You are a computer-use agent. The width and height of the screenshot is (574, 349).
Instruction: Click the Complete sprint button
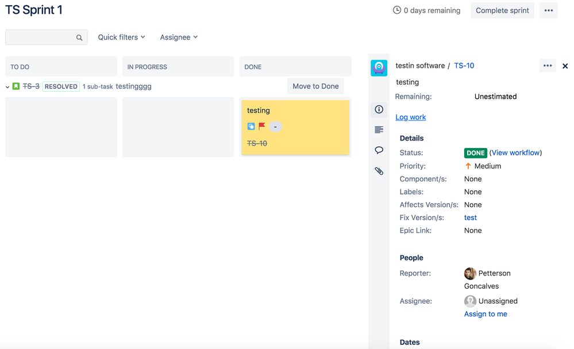[502, 10]
